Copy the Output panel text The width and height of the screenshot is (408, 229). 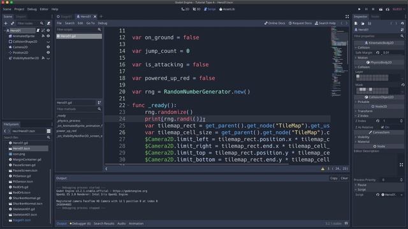click(x=334, y=178)
